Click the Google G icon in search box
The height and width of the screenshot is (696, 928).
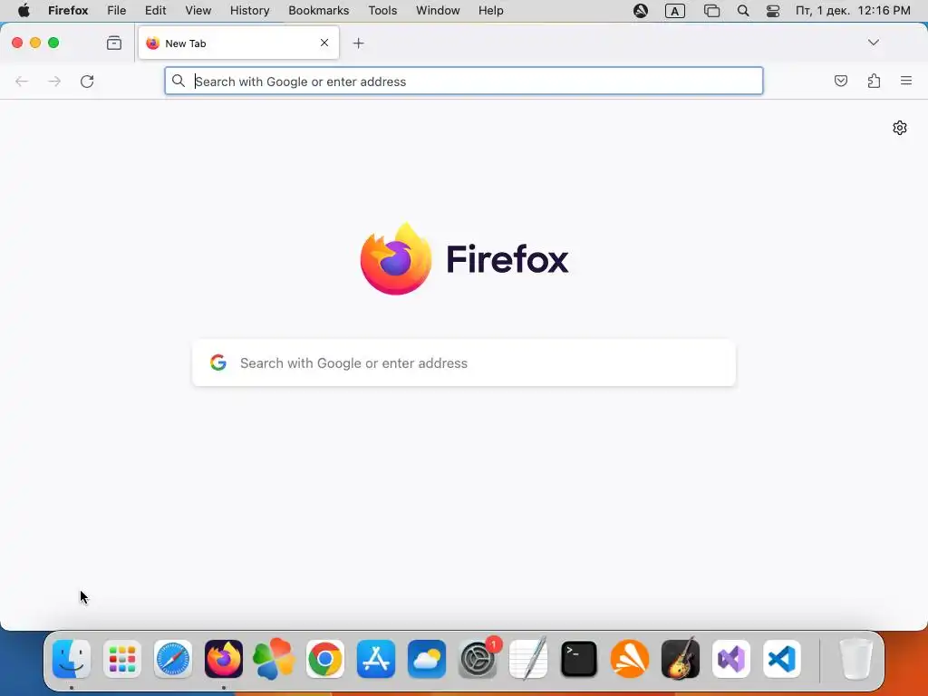tap(218, 362)
